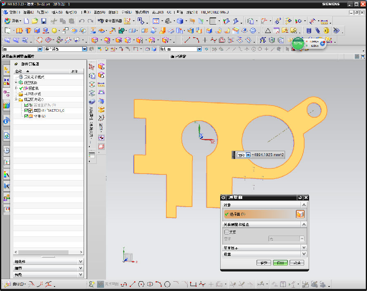This screenshot has width=367, height=291.
Task: Expand the Settings section in dialog
Action: coord(303,254)
